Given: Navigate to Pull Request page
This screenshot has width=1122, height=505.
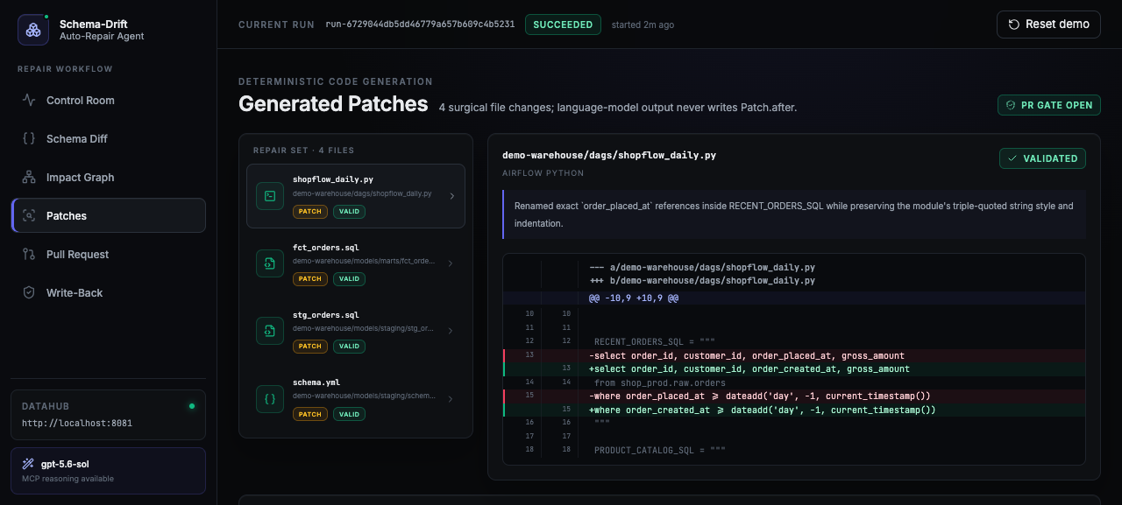Looking at the screenshot, I should 109,254.
